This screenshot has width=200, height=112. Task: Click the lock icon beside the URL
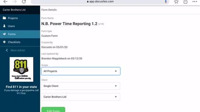point(87,2)
